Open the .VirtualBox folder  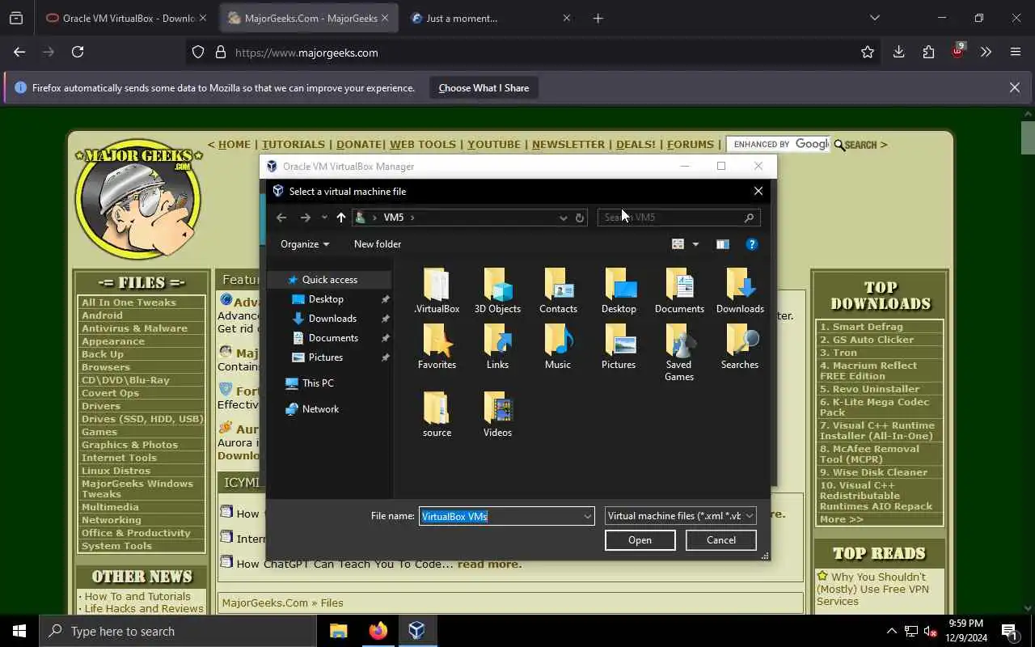437,291
